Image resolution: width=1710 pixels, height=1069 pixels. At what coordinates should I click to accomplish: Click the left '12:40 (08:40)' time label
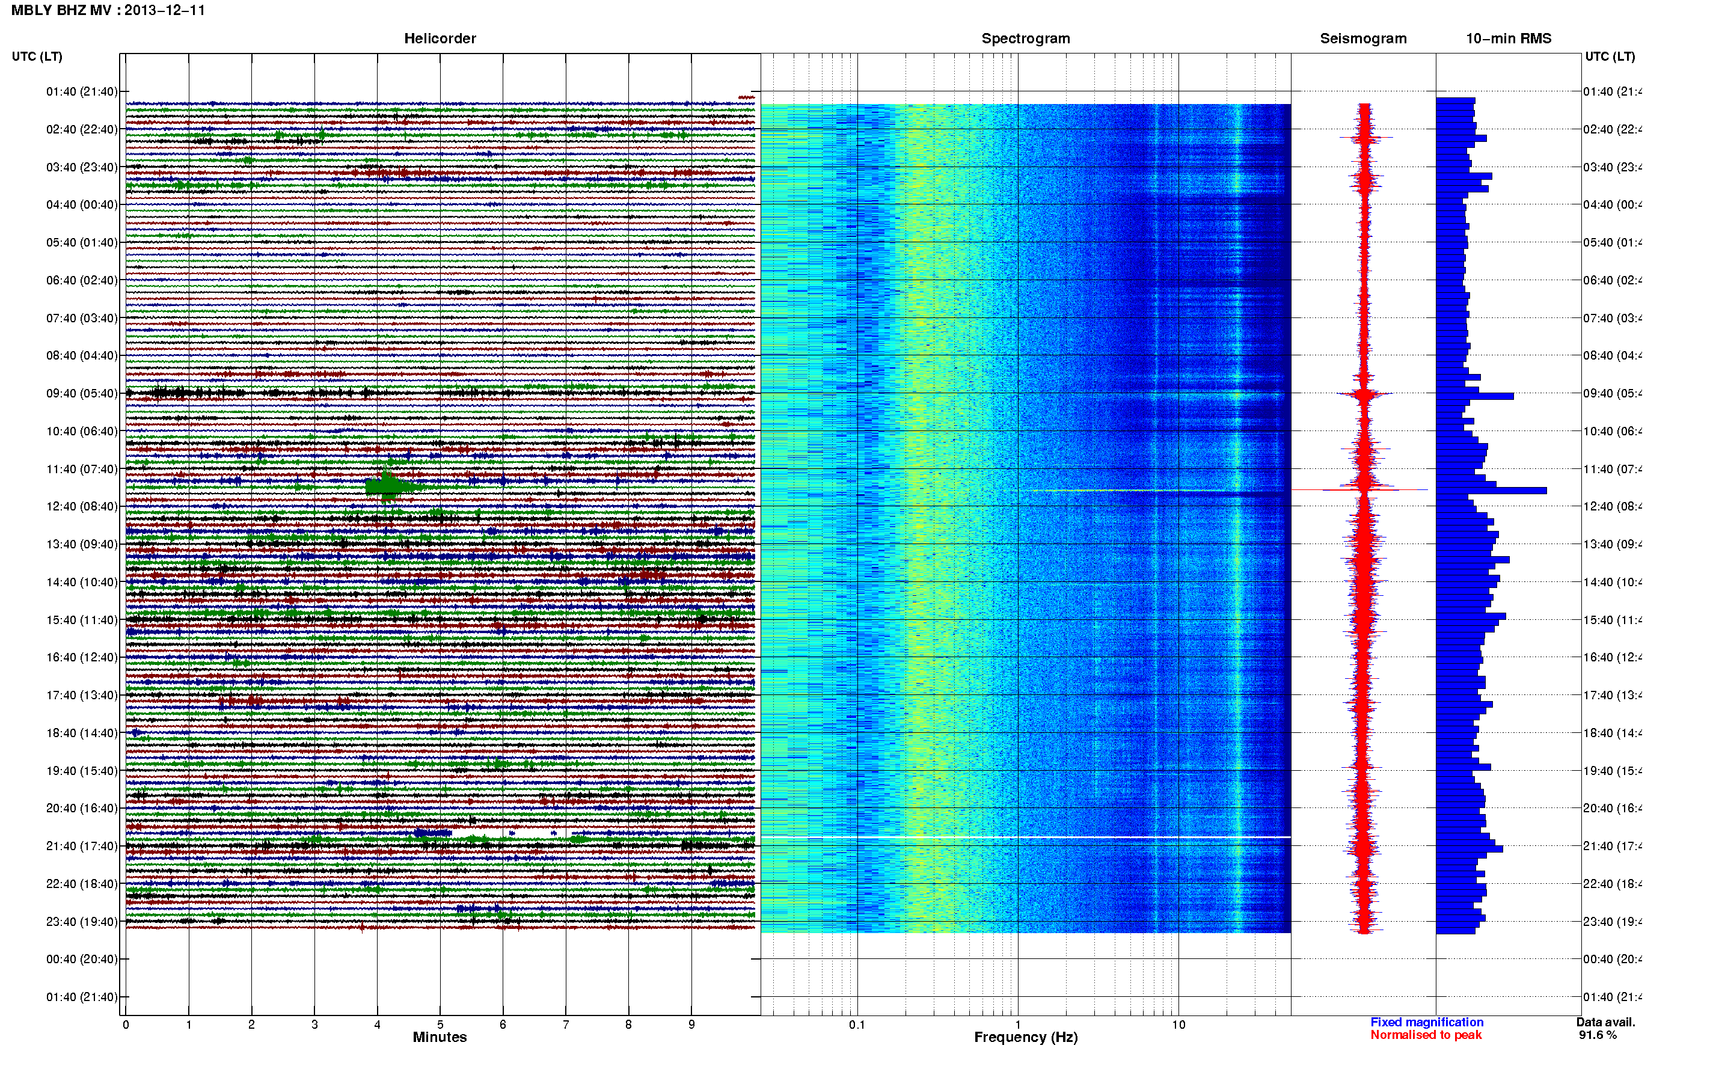coord(82,506)
